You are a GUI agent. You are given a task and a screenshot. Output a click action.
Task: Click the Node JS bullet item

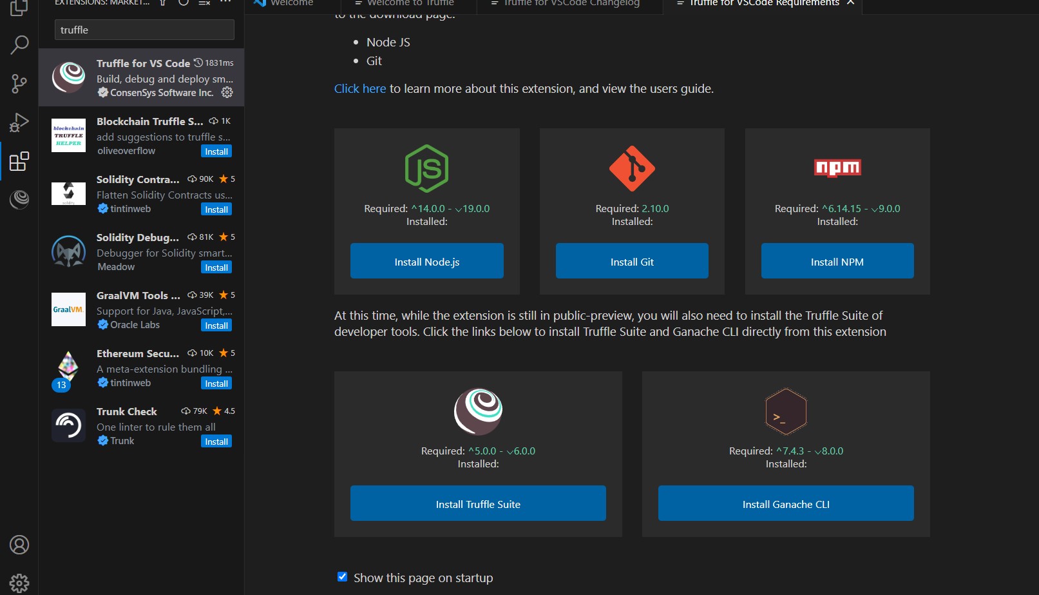[388, 42]
